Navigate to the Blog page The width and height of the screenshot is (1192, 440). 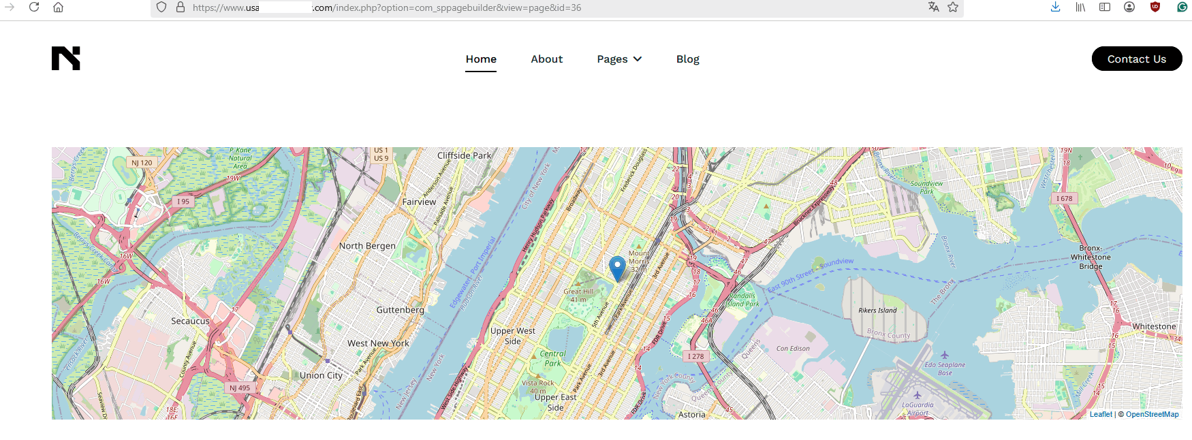[687, 59]
